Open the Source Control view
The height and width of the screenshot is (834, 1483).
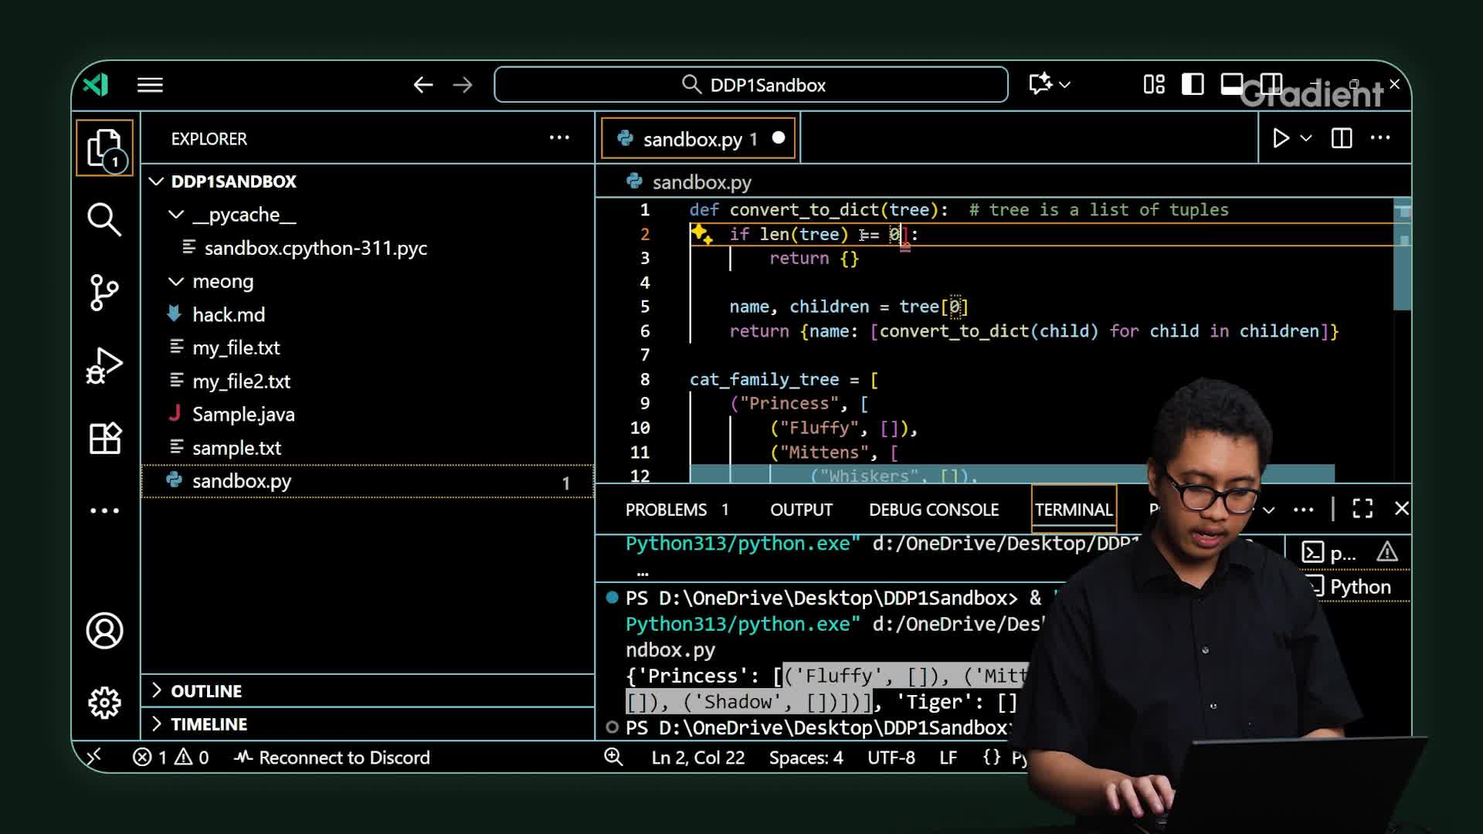(x=104, y=293)
